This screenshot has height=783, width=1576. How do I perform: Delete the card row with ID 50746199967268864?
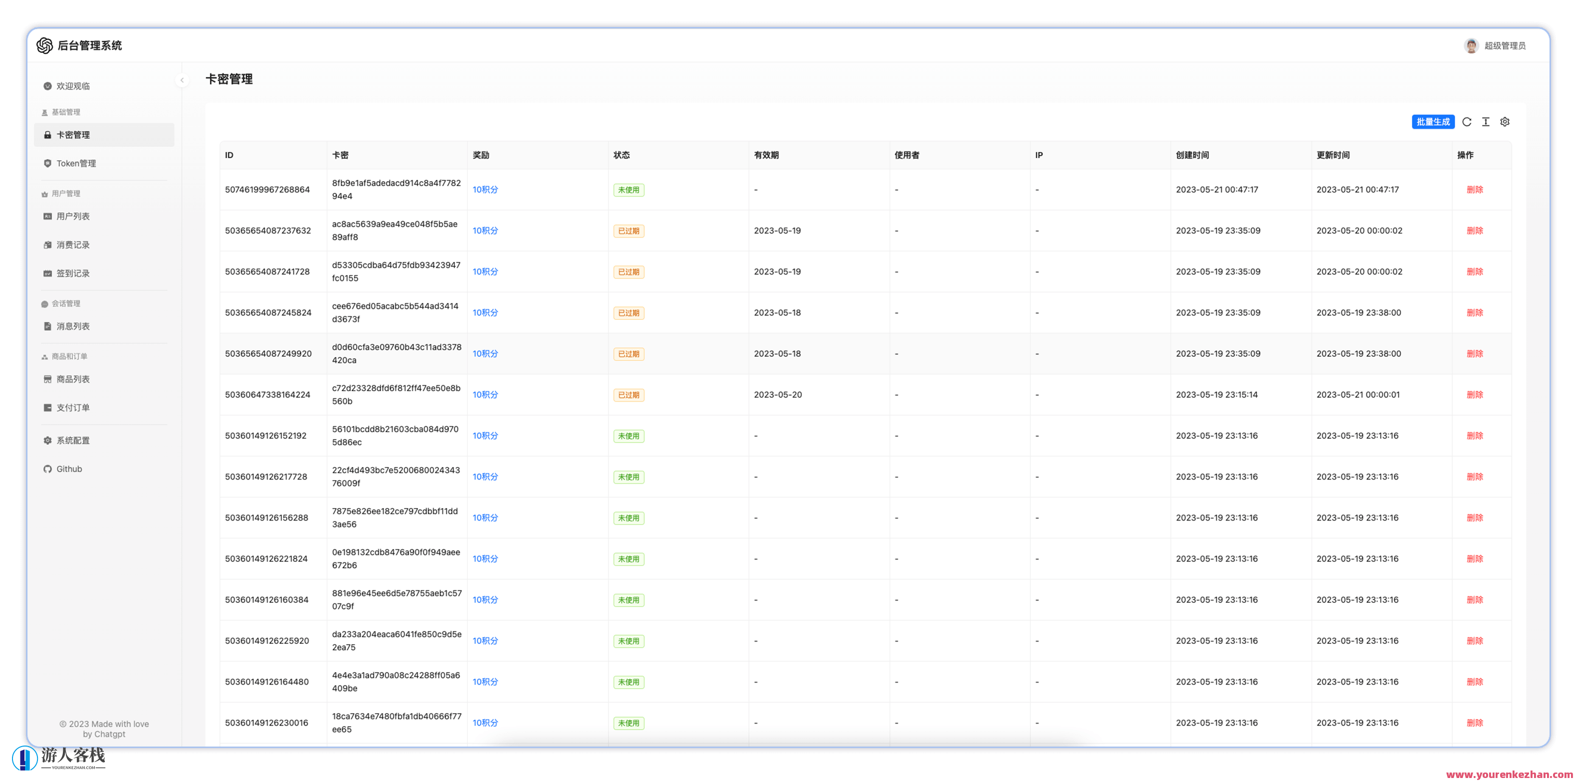(1475, 190)
